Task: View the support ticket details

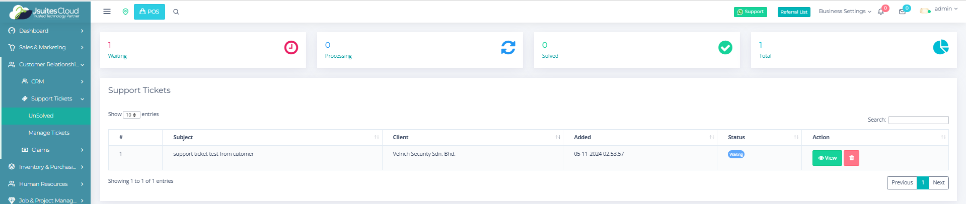Action: pyautogui.click(x=827, y=158)
